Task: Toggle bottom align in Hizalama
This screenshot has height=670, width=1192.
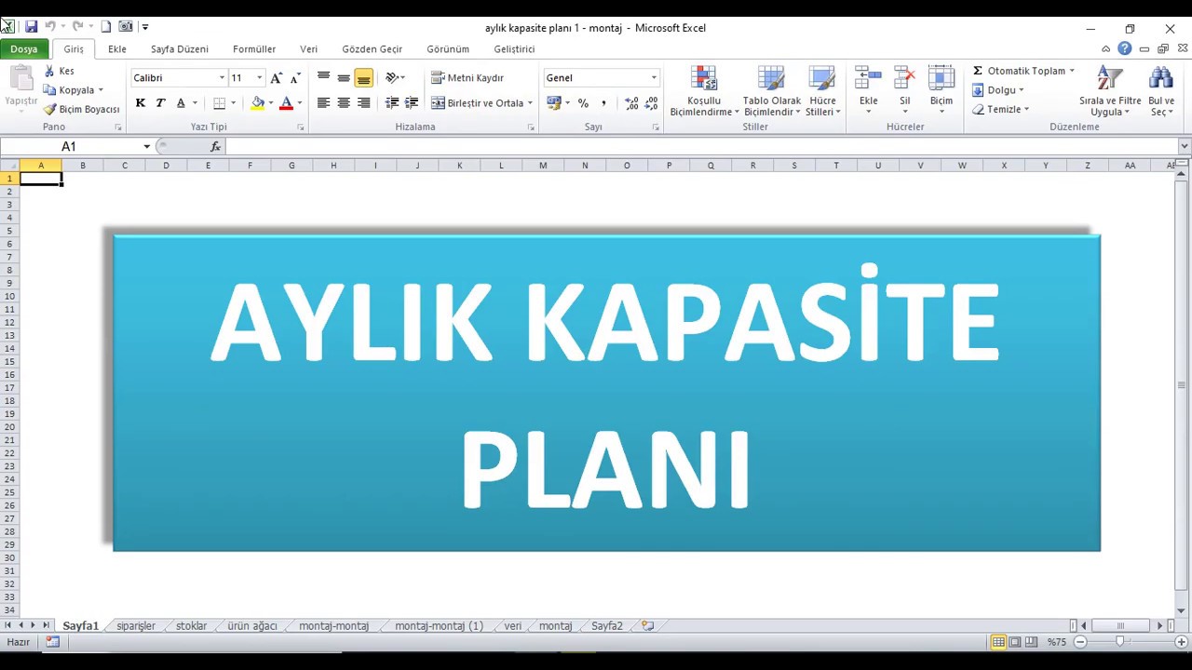Action: coord(363,78)
